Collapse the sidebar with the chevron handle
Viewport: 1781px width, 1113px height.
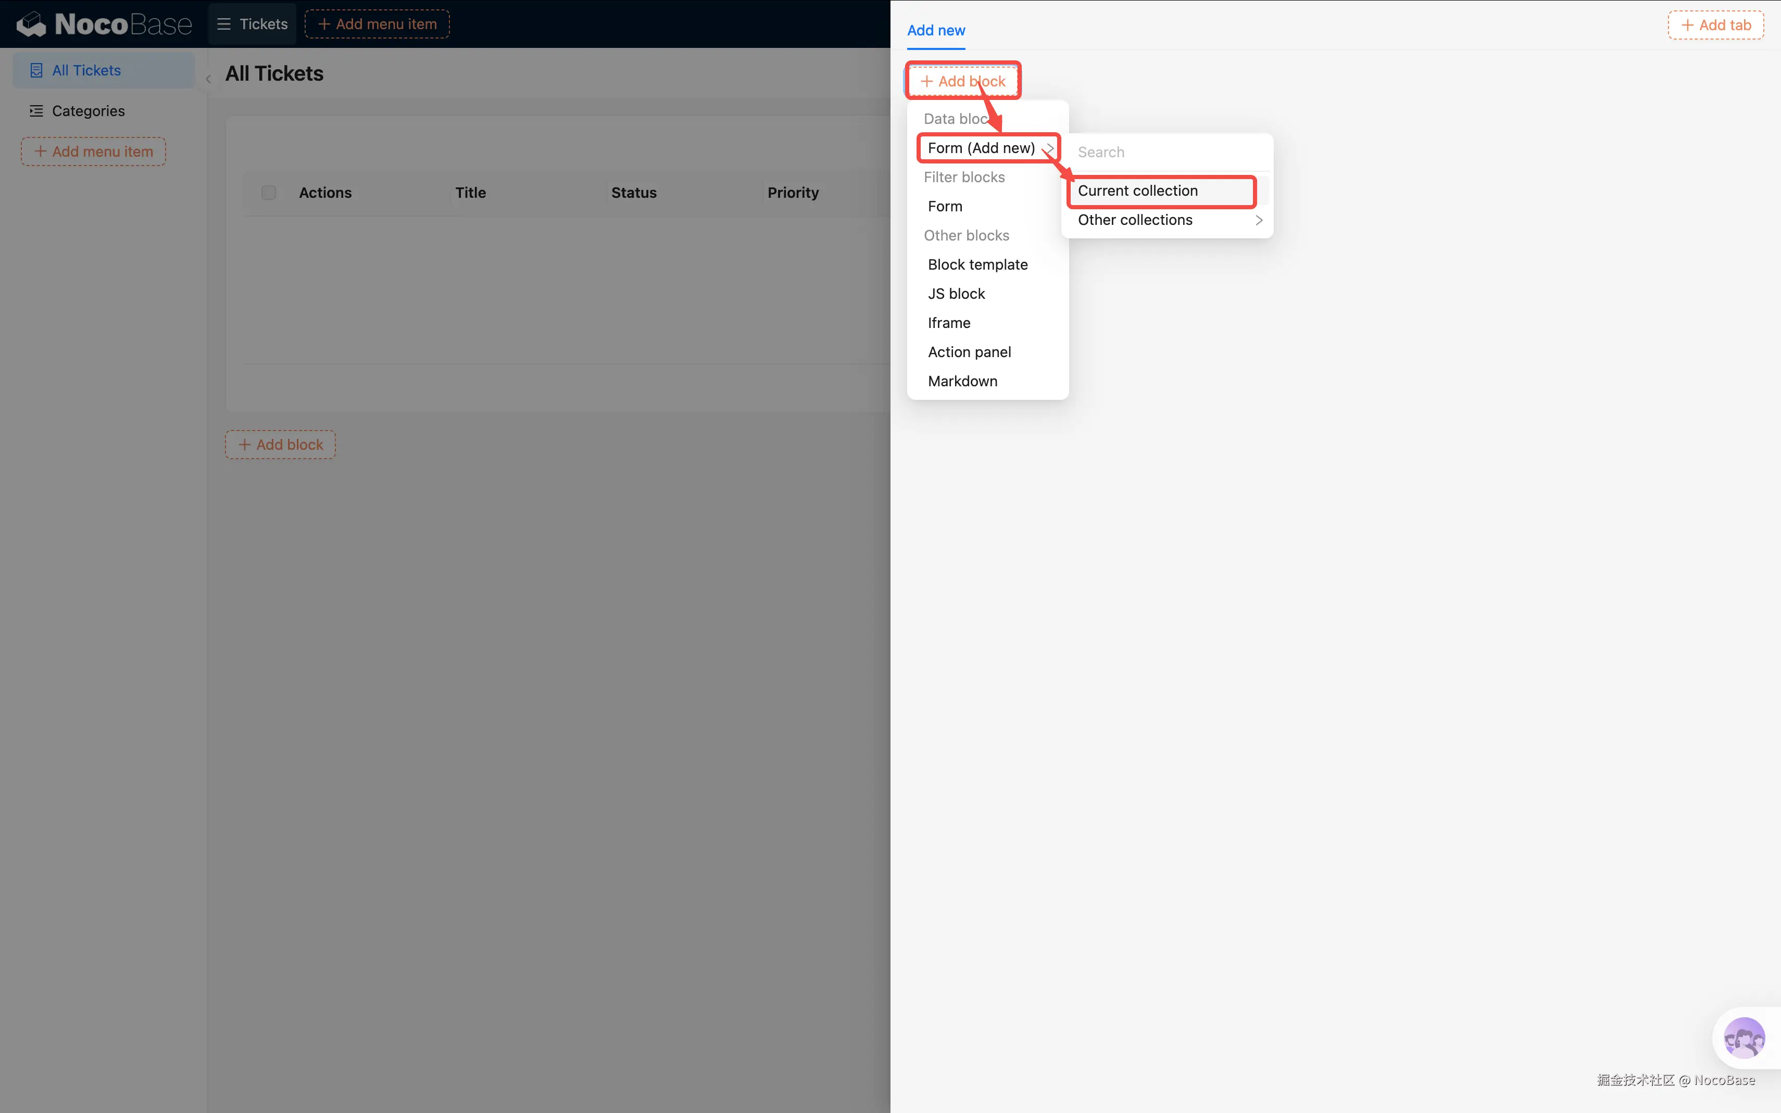click(x=208, y=79)
